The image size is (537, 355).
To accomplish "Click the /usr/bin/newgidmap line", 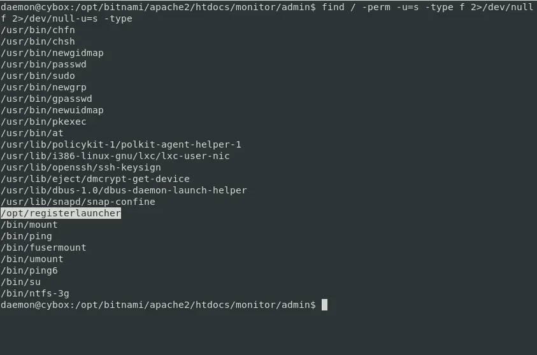I will 52,53.
